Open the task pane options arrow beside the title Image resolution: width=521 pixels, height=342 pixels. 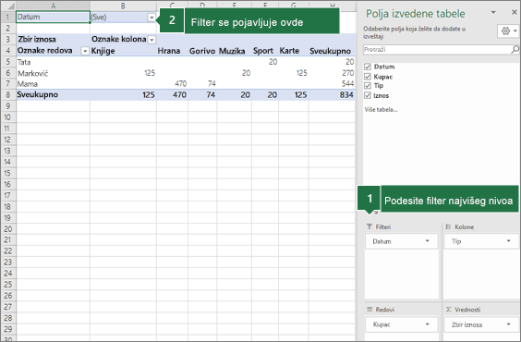[x=493, y=13]
